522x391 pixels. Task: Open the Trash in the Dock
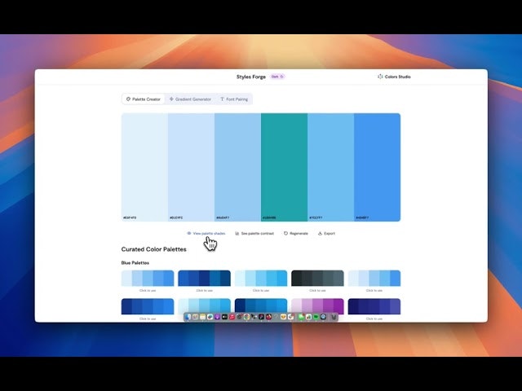coord(334,317)
